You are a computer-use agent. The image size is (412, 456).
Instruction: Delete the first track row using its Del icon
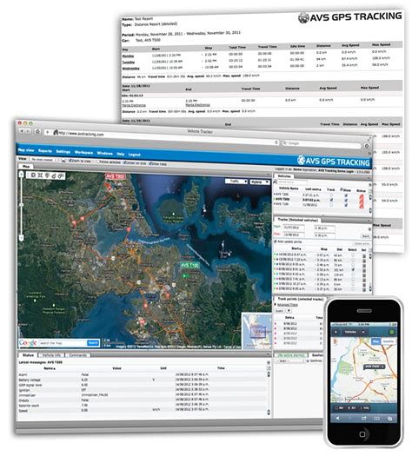pyautogui.click(x=364, y=256)
